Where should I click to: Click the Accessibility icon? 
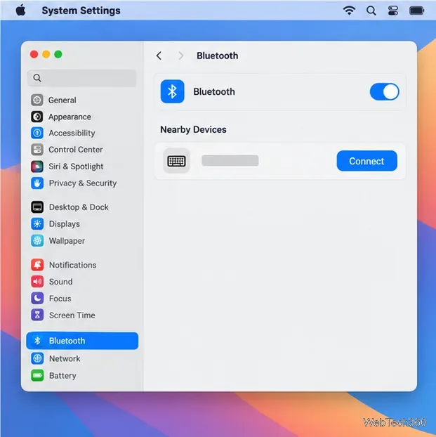tap(37, 133)
